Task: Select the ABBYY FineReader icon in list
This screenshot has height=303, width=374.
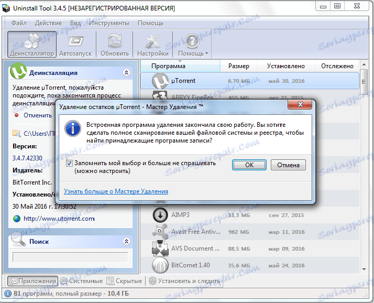Action: point(160,95)
